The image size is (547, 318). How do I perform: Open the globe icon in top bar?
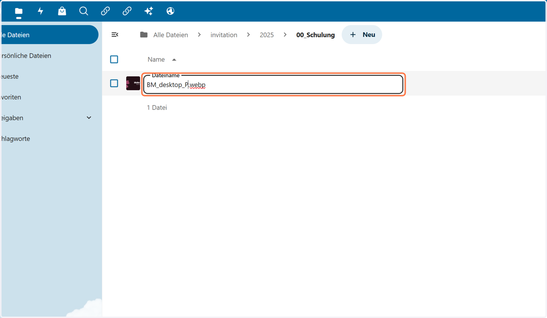coord(170,11)
